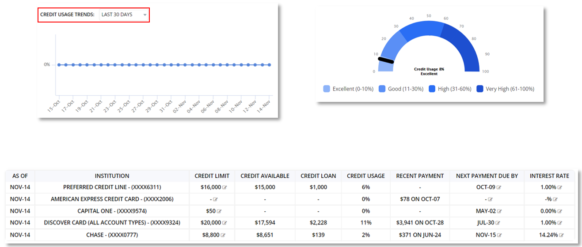The height and width of the screenshot is (247, 582).
Task: Click the $2,228 credit loan value
Action: pos(318,223)
